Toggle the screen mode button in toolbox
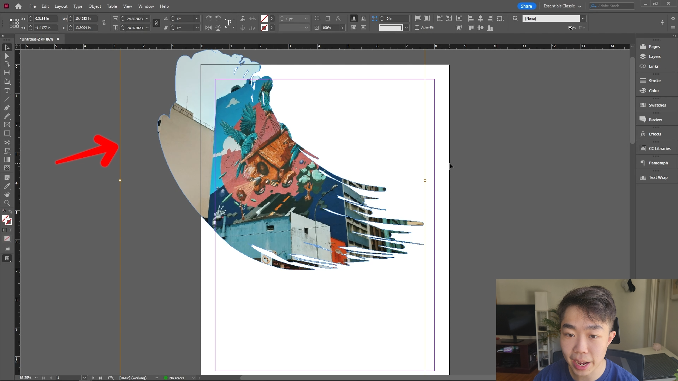The height and width of the screenshot is (381, 678). pos(7,259)
